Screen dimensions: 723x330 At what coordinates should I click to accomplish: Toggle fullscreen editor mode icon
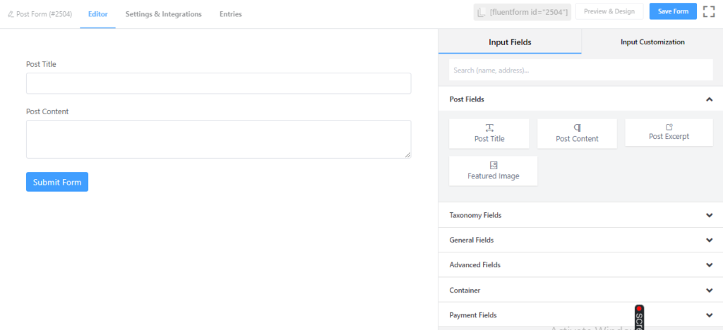[709, 12]
